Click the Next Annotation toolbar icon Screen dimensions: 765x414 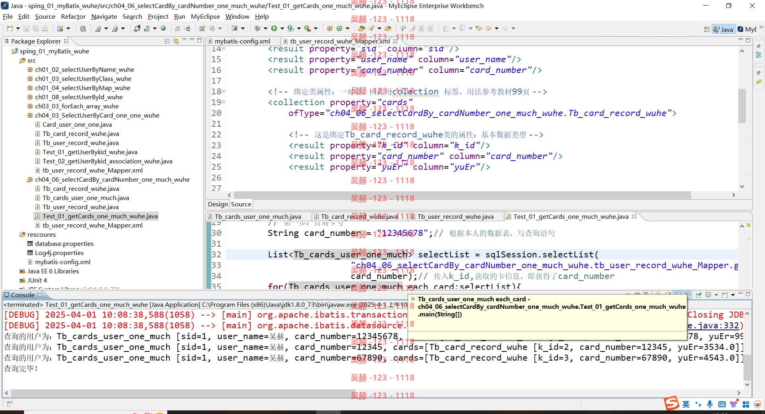point(445,29)
